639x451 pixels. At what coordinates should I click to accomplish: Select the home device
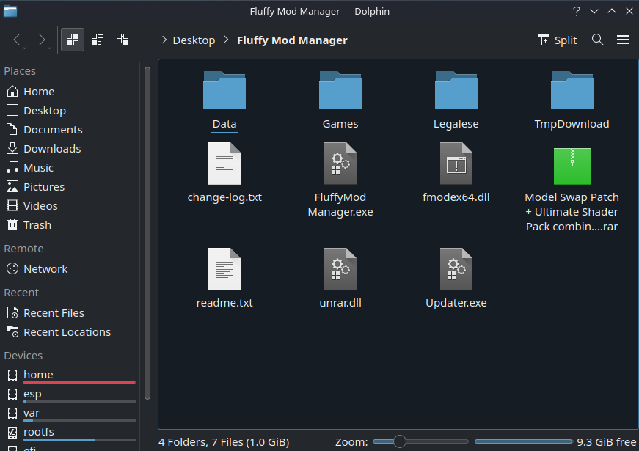click(x=70, y=375)
